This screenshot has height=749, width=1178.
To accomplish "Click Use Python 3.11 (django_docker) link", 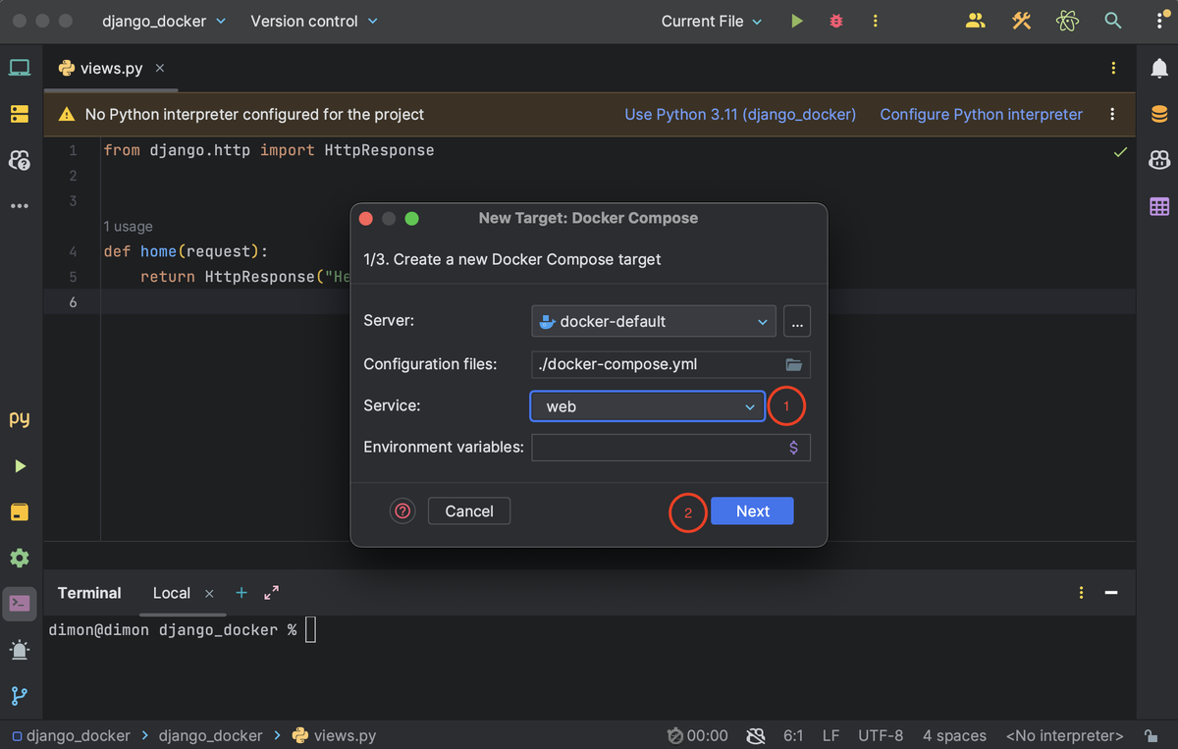I will (740, 114).
